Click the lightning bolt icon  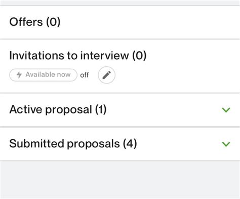tap(19, 75)
